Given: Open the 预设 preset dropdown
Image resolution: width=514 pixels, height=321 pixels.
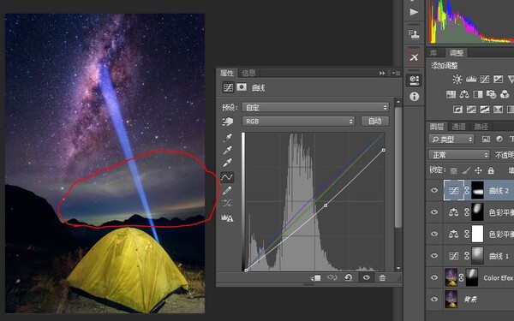Looking at the screenshot, I should point(315,107).
